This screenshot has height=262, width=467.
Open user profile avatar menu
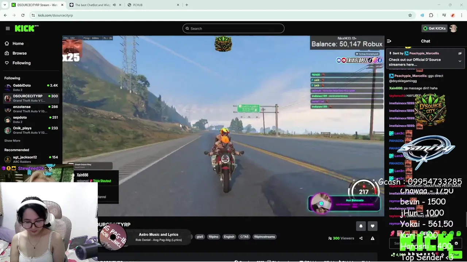[x=454, y=28]
